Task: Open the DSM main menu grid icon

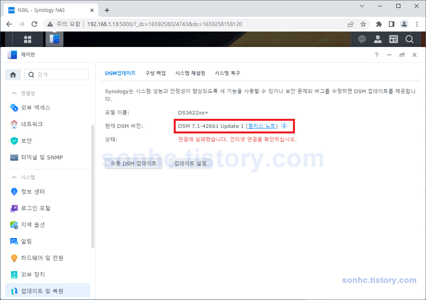Action: click(x=28, y=39)
